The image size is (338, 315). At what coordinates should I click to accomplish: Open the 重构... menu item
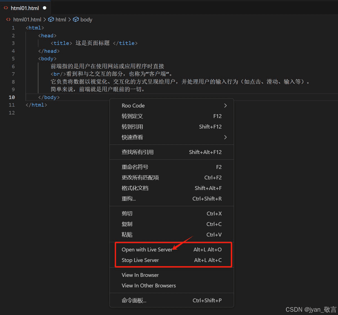[129, 198]
